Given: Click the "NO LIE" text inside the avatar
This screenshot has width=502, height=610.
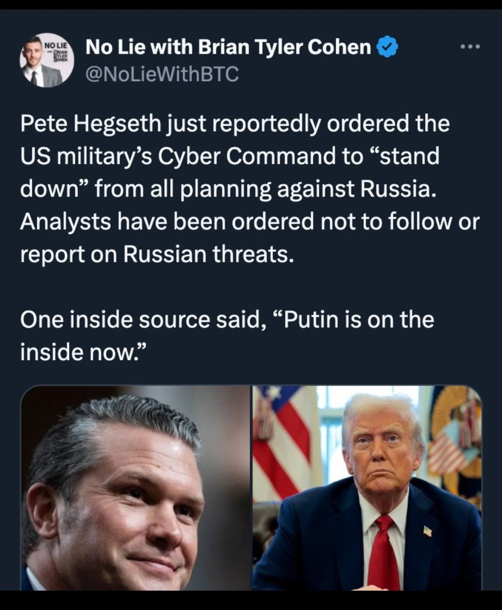Looking at the screenshot, I should point(58,45).
